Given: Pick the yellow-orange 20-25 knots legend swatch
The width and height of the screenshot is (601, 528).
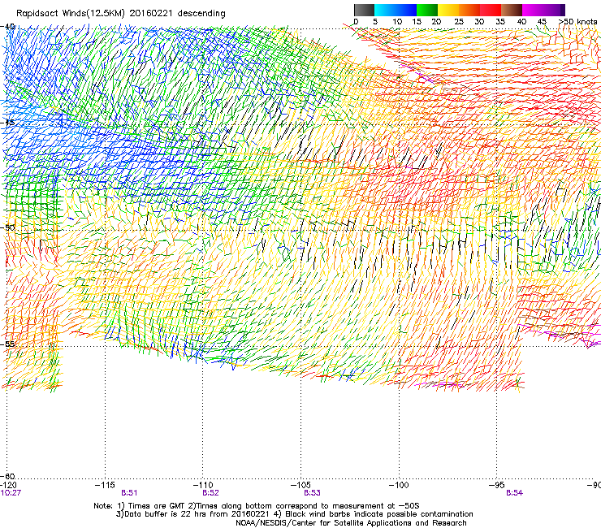Looking at the screenshot, I should coord(448,10).
